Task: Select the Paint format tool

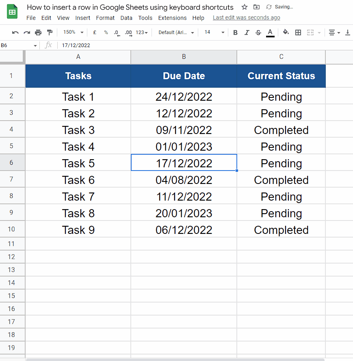Action: (50, 32)
